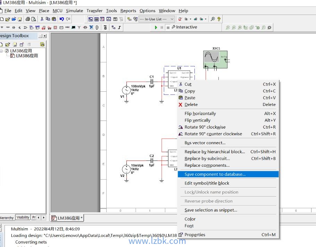Open the forward annotate dropdown arrow
This screenshot has height=247, width=316.
point(206,19)
